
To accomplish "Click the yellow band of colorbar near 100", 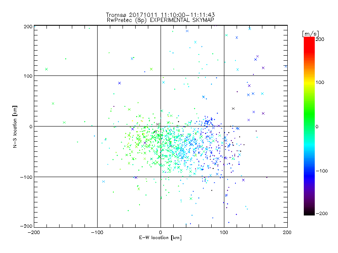I will 309,82.
